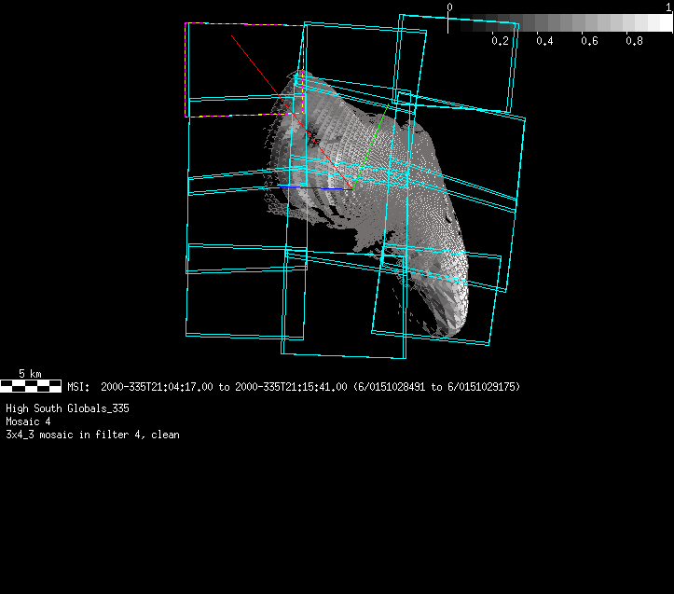Click the 0.2 label on the color bar
The width and height of the screenshot is (674, 594).
(x=500, y=41)
